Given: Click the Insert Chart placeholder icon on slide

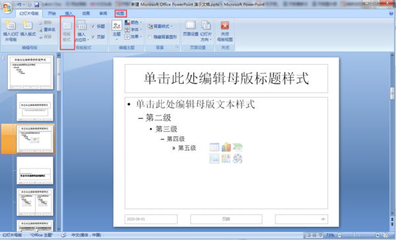Looking at the screenshot, I should (226, 147).
